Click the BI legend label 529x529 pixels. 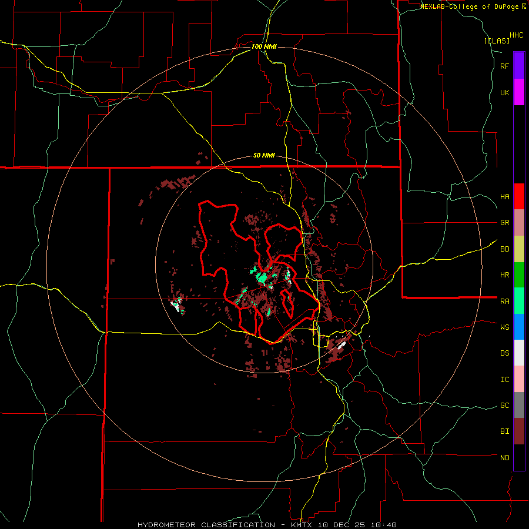coord(504,431)
